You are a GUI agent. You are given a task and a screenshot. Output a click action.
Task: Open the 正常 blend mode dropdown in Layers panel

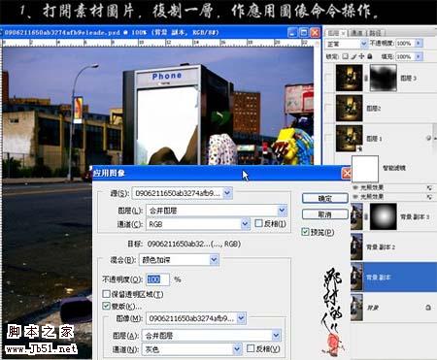tap(364, 43)
